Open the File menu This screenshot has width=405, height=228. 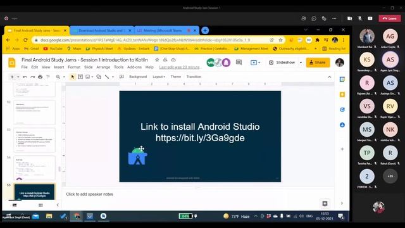[x=24, y=67]
